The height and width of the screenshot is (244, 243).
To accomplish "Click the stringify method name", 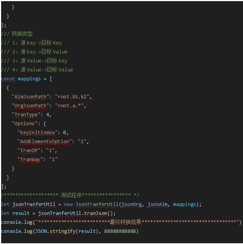I will [63, 231].
